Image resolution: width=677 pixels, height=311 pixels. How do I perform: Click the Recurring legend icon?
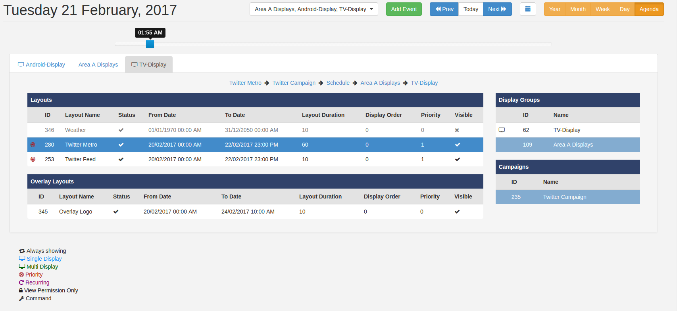21,282
